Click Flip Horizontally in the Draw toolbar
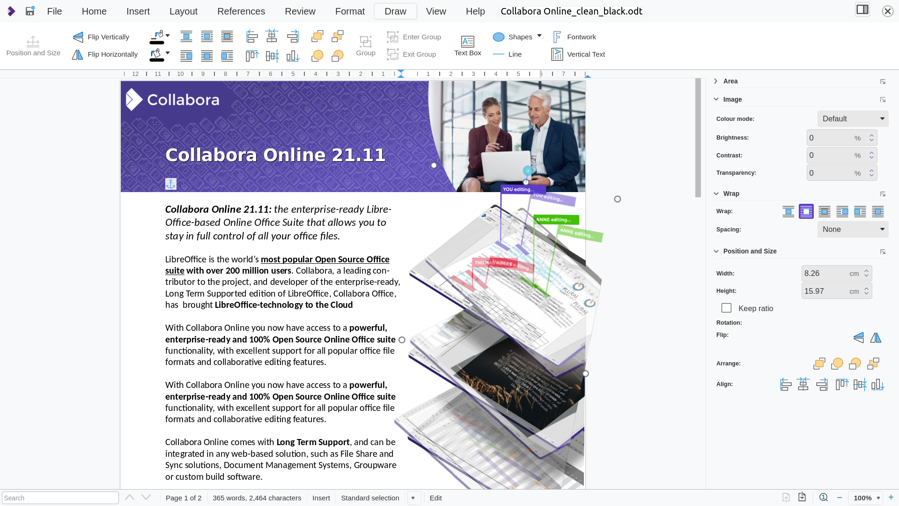 [105, 54]
